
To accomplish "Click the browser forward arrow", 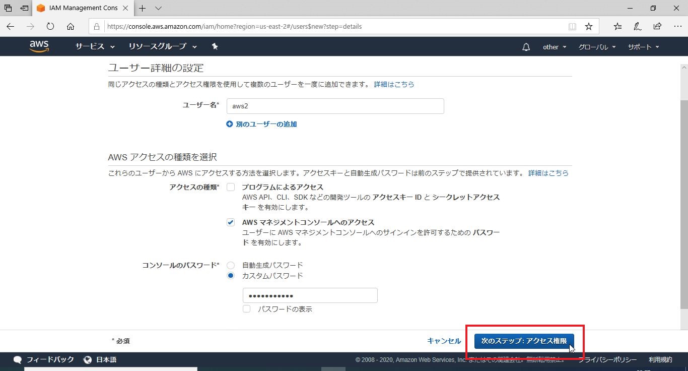I will [30, 26].
